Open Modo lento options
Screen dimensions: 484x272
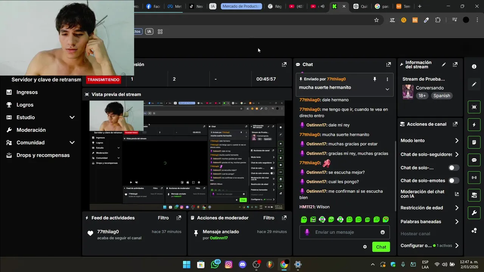430,141
